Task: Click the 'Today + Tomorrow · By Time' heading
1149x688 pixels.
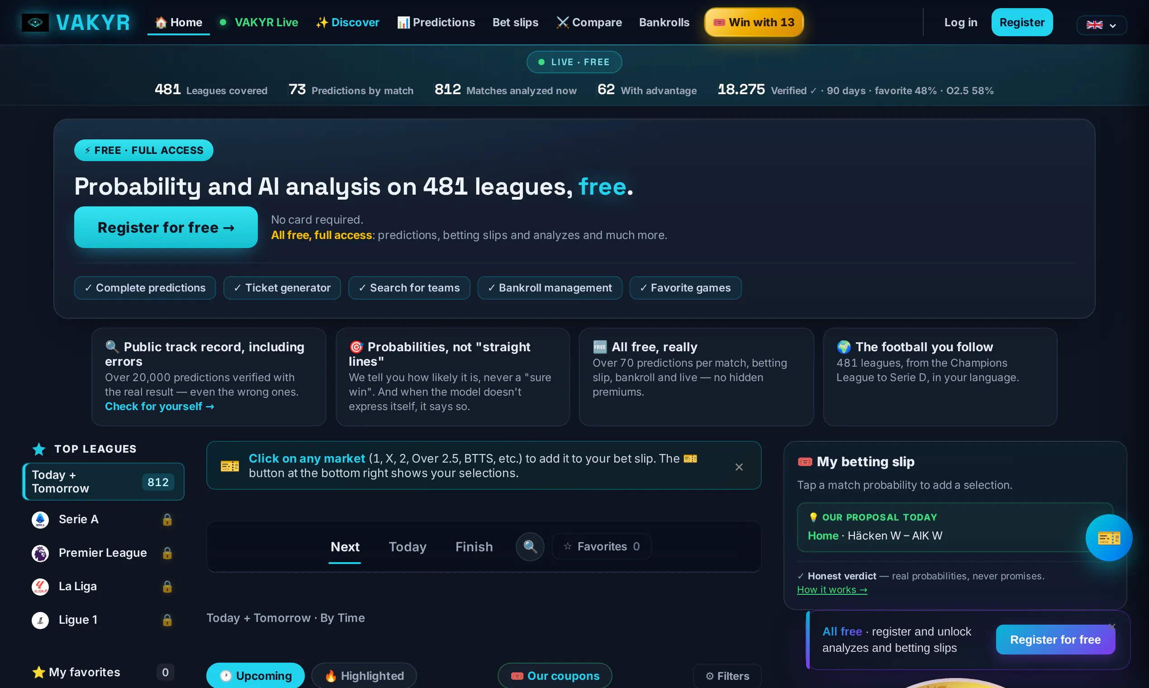Action: coord(285,618)
